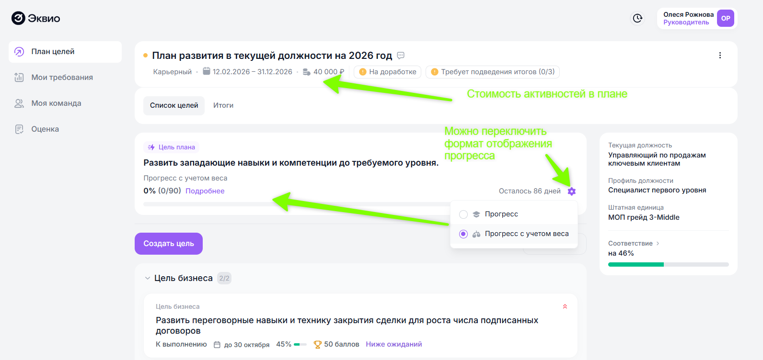Open the Олеся Рожнова profile card

[697, 18]
